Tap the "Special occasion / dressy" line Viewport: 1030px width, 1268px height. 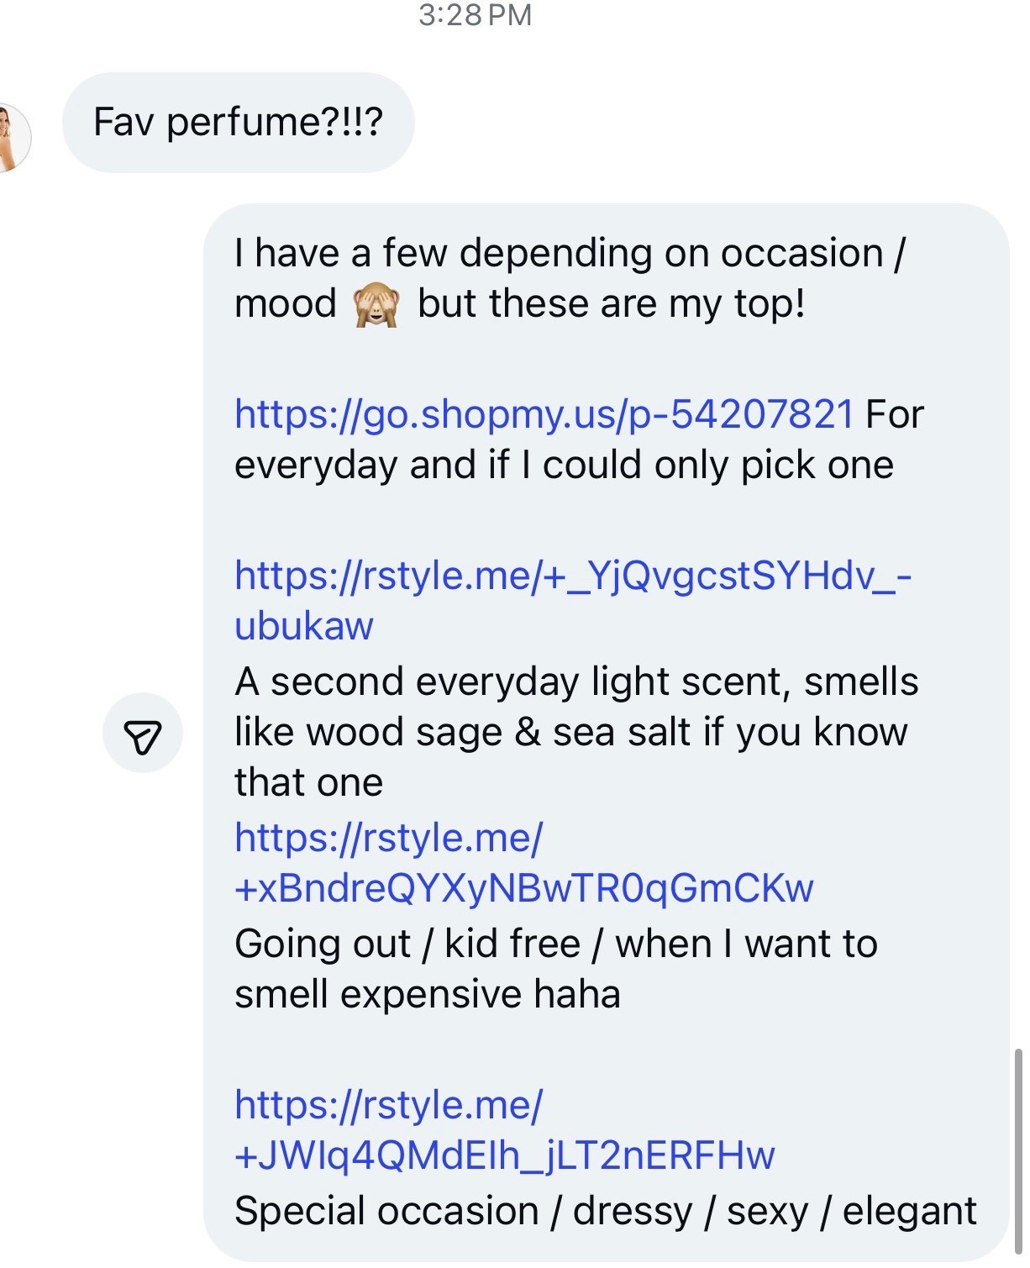click(605, 1211)
